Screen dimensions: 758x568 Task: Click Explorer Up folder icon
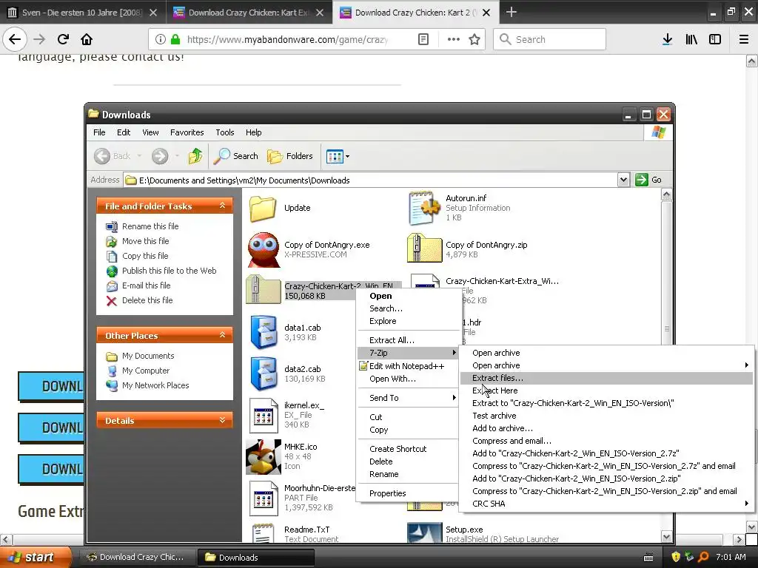(x=195, y=156)
